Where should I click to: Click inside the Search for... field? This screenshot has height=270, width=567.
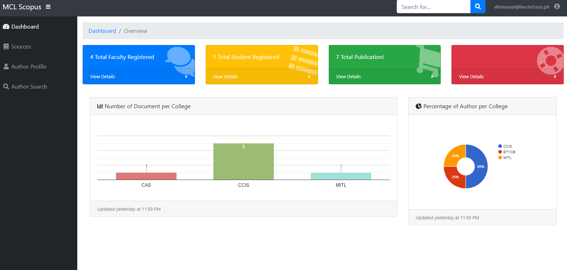[x=434, y=7]
